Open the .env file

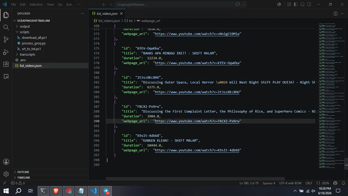[x=50, y=60]
